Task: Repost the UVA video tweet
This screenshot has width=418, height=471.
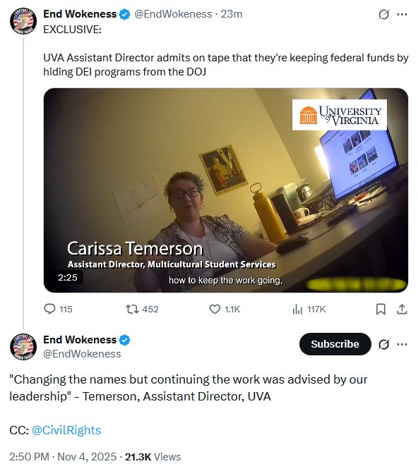Action: click(142, 309)
